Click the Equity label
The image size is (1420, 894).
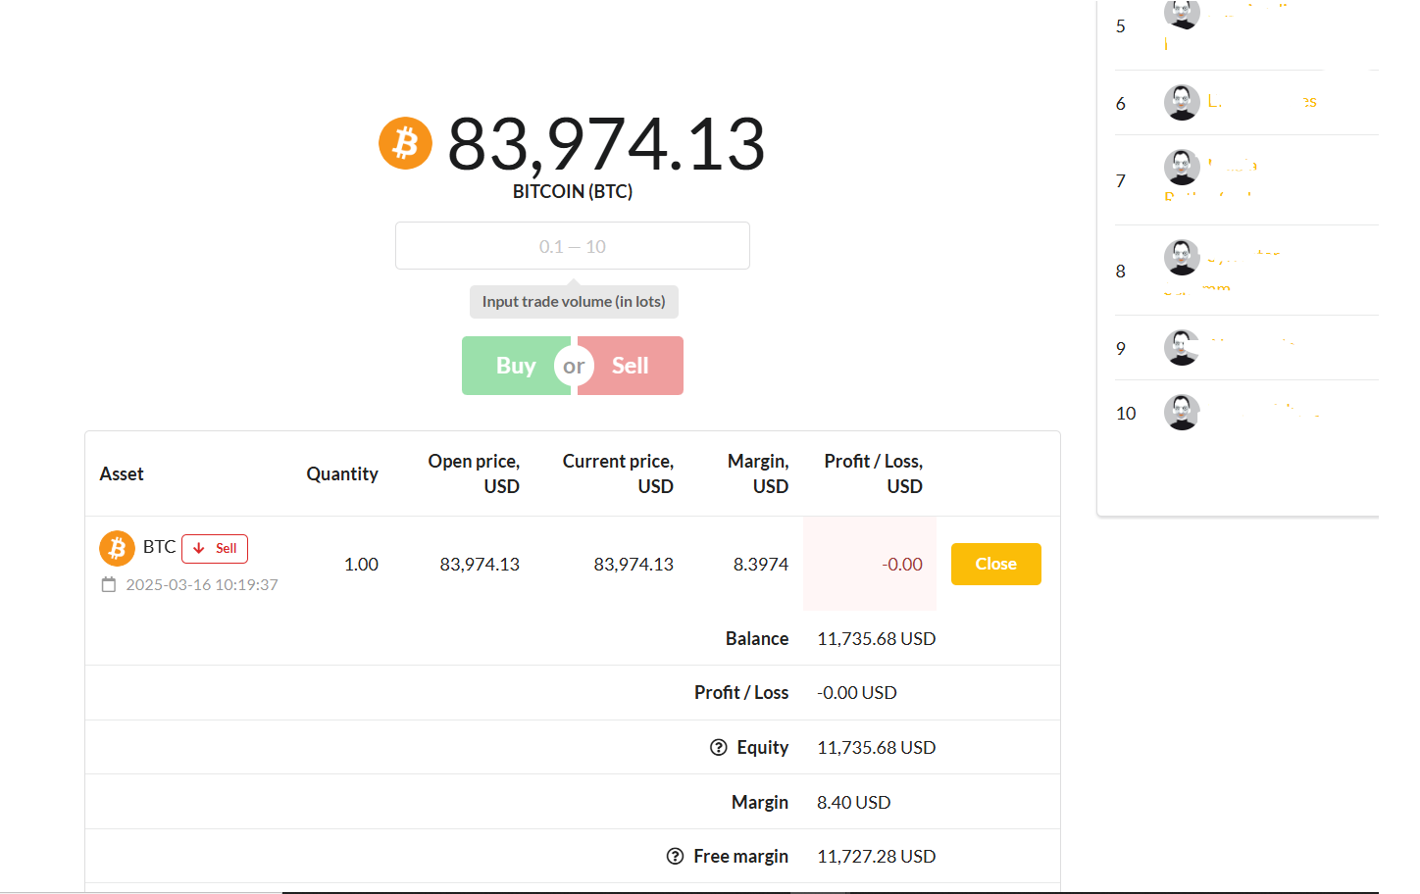(x=763, y=747)
